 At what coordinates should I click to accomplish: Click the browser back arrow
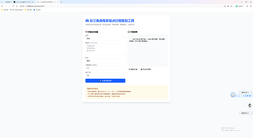(x=6, y=6)
